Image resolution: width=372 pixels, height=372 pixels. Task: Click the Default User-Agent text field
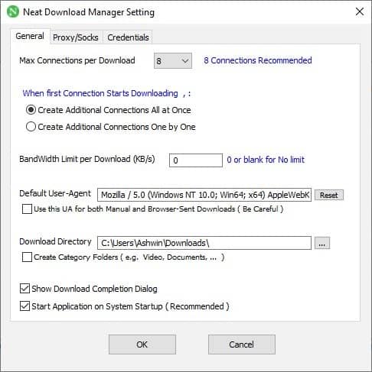tap(204, 195)
